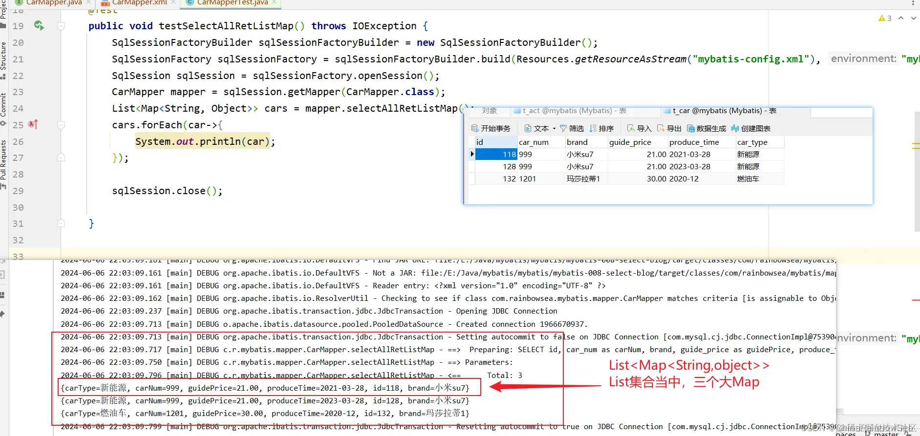920x436 pixels.
Task: Close the CarMapperTest.java editor tab
Action: tap(274, 2)
